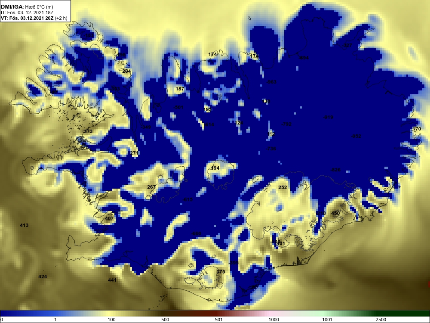Screen dimensions: 430x323
Task: Click the legend label 2500
Action: 381,320
